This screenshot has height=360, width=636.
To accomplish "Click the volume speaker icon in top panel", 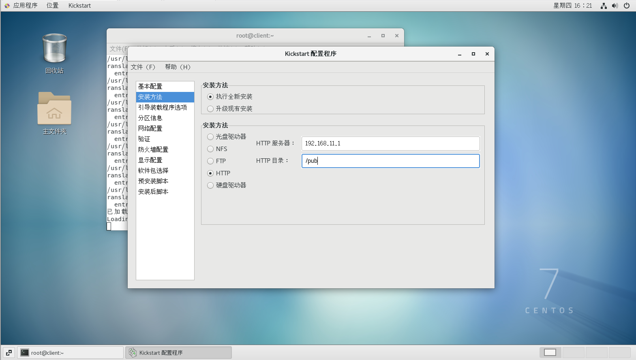I will tap(615, 6).
